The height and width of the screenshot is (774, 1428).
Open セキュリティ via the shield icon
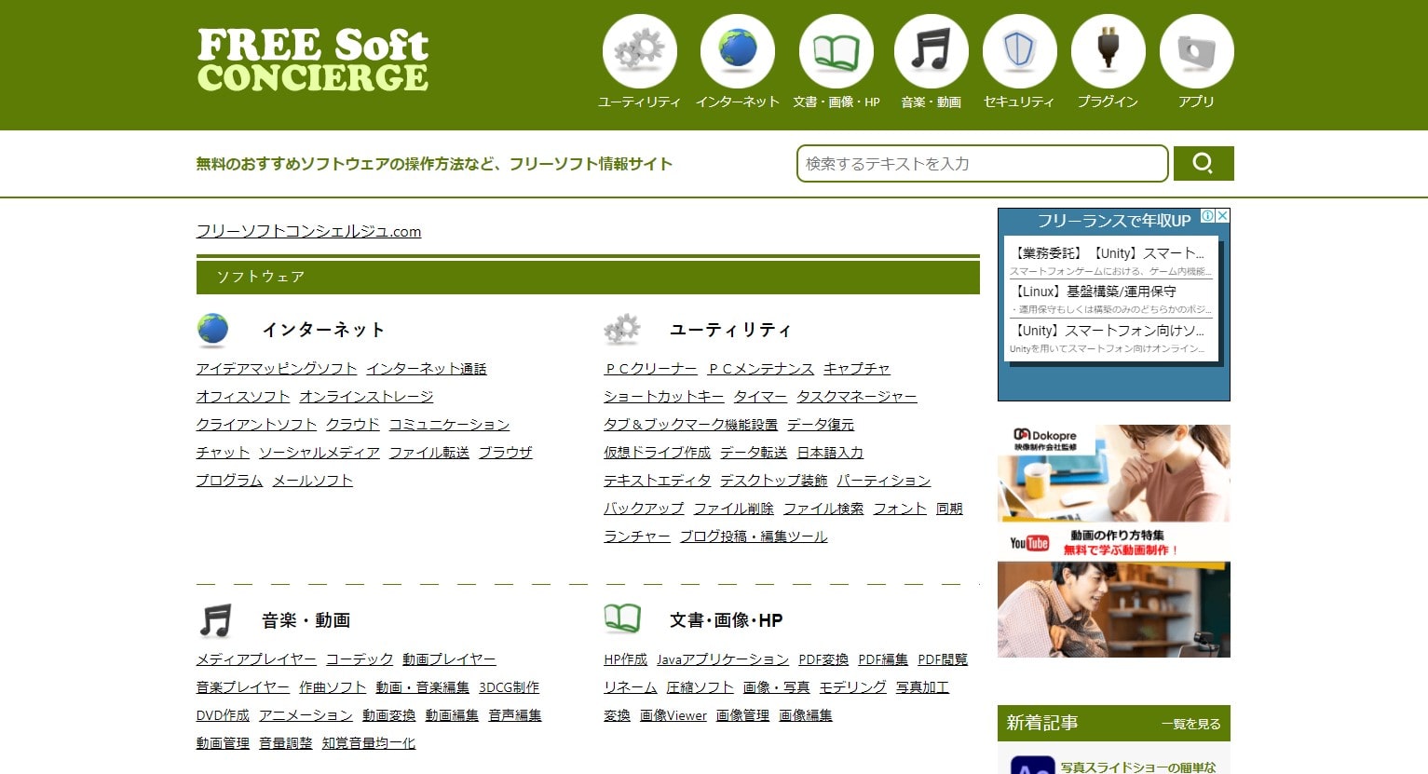[x=1019, y=51]
